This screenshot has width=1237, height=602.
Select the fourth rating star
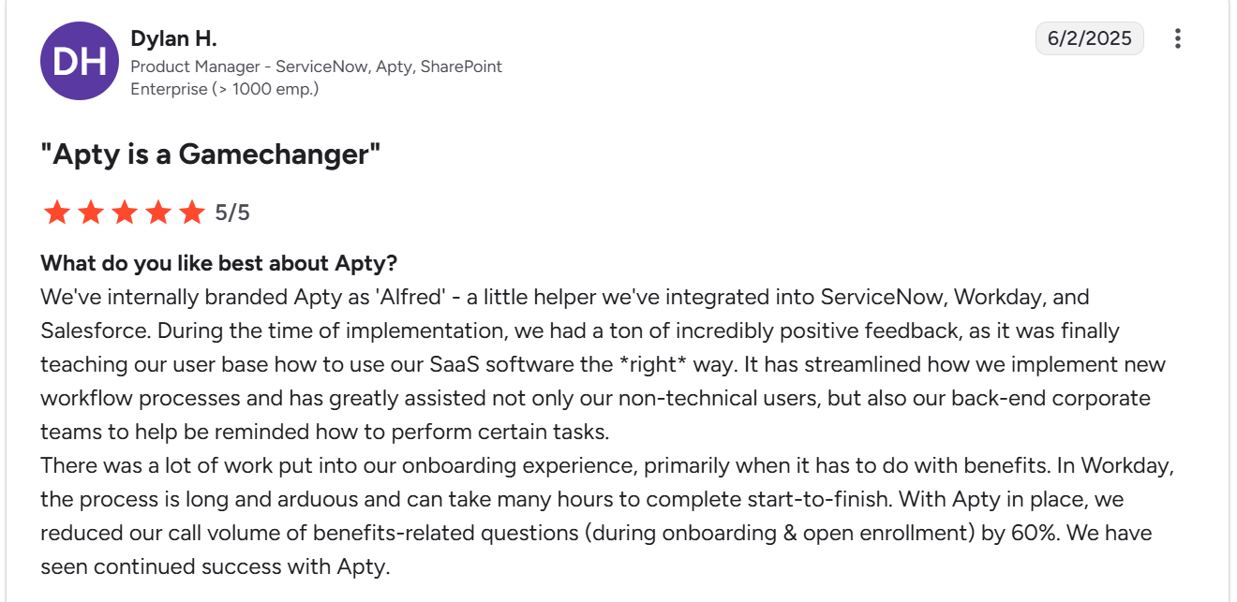click(x=157, y=213)
